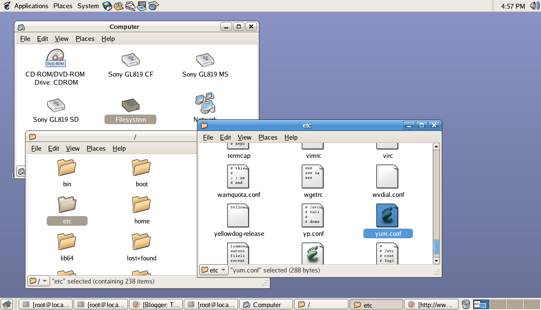Select the Sony GL819 CF drive icon
The image size is (541, 310).
coord(130,60)
